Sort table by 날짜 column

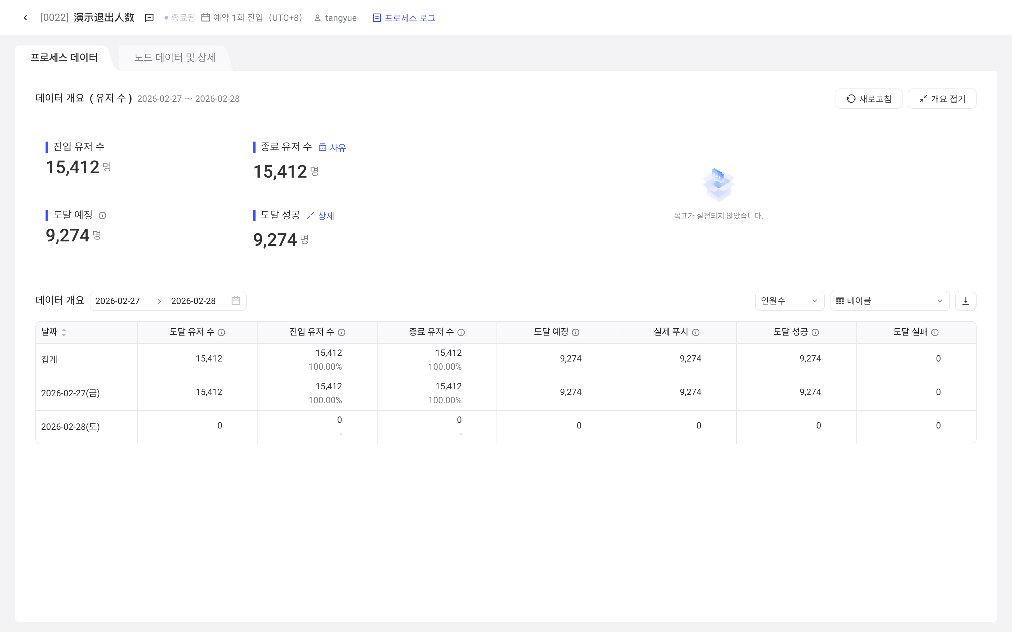64,332
